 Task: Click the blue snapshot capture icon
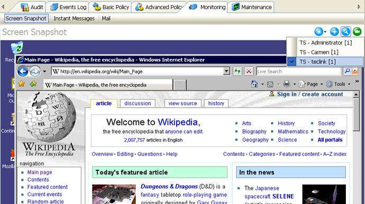[x=318, y=32]
